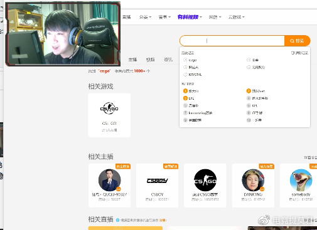
Task: Click the grey rank 9 hot search badge
Action: (185, 120)
